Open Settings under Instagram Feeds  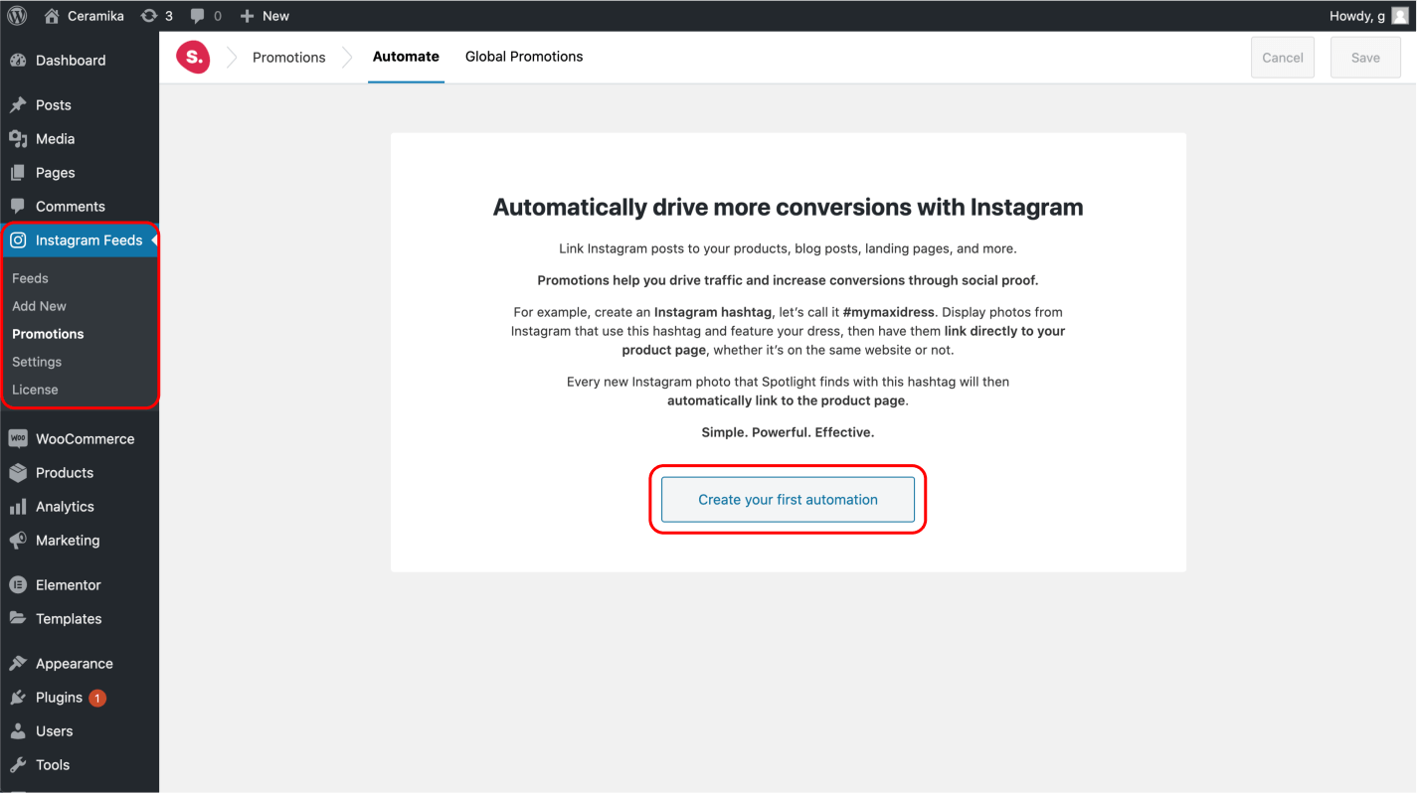[37, 362]
